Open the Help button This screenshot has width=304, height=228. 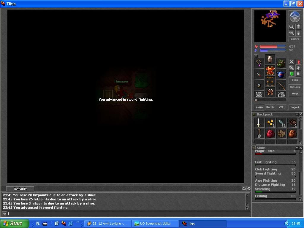295,94
